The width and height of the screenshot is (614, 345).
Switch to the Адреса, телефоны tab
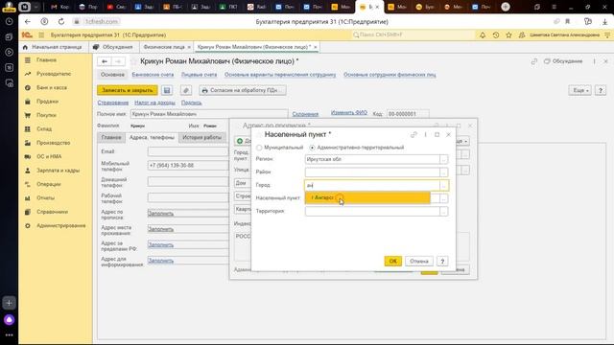click(152, 138)
